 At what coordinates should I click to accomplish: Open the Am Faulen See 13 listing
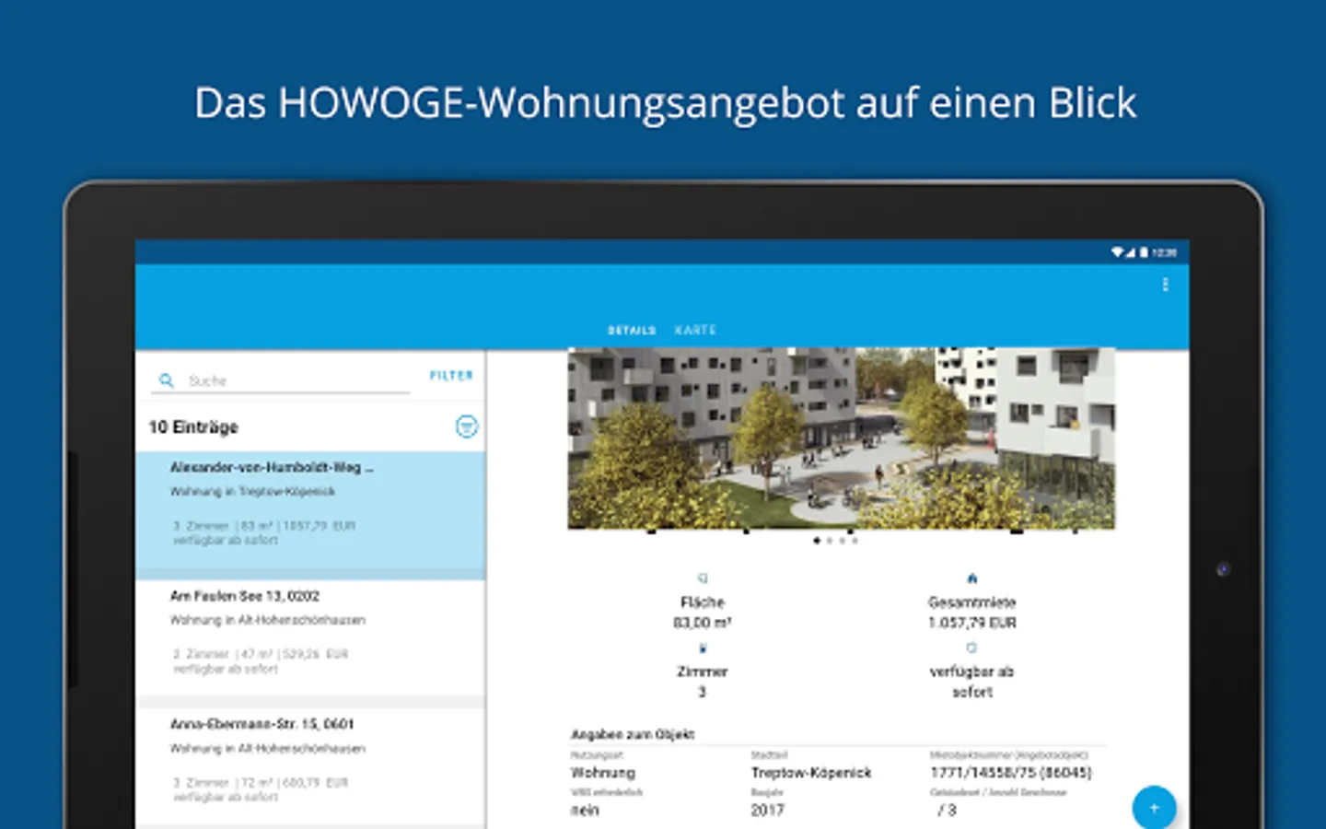[311, 637]
